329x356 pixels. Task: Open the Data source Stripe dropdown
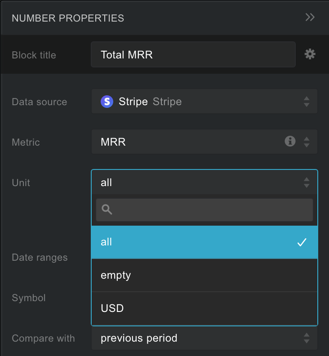tap(198, 102)
